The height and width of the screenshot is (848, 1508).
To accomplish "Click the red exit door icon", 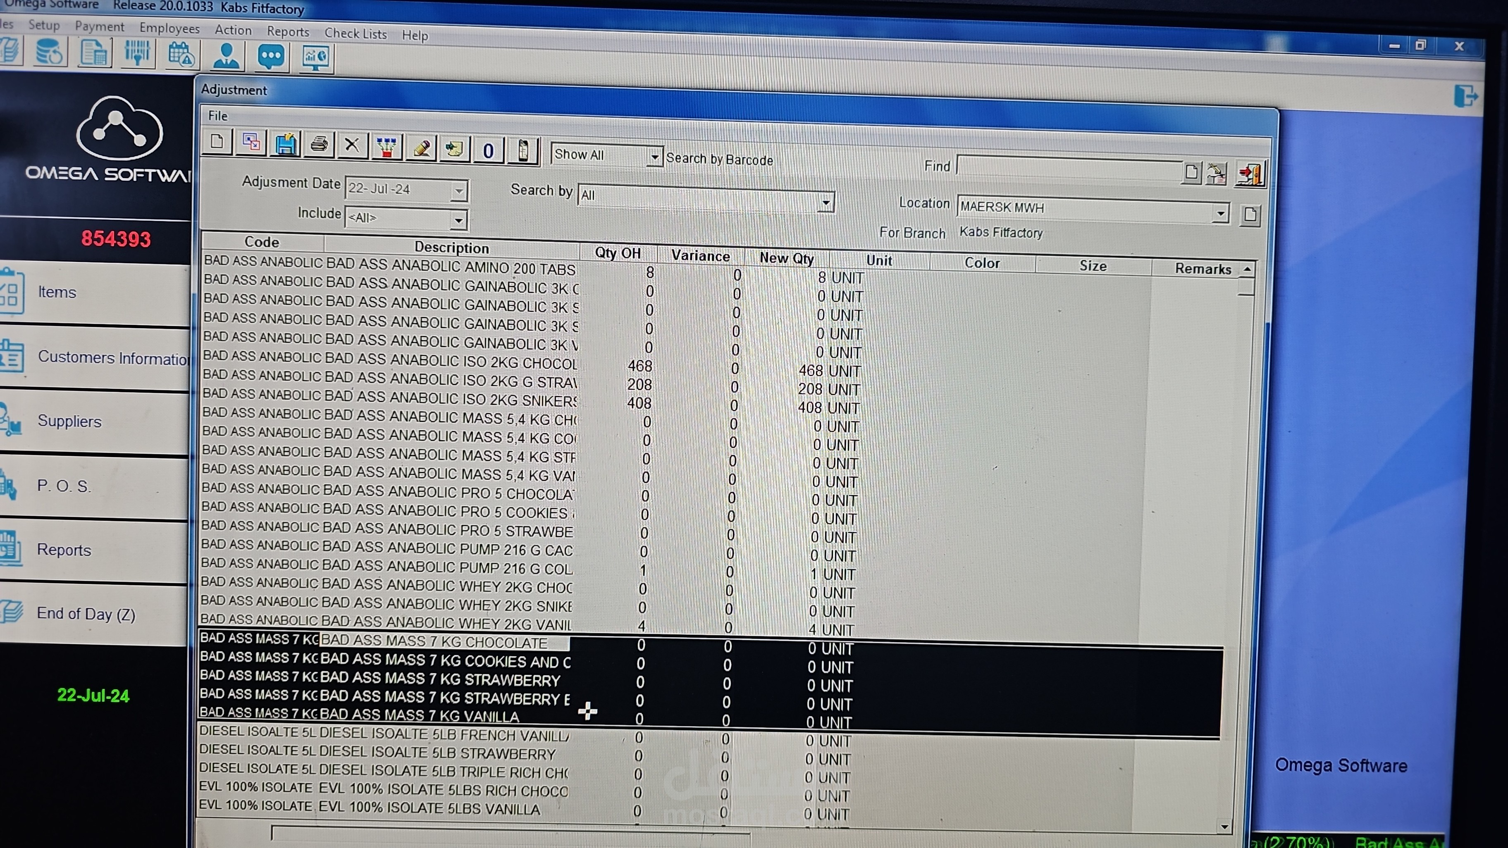I will pyautogui.click(x=1251, y=174).
